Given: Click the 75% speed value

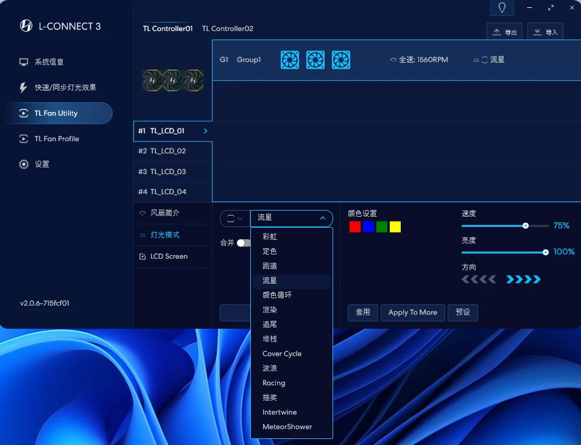Looking at the screenshot, I should coord(561,225).
